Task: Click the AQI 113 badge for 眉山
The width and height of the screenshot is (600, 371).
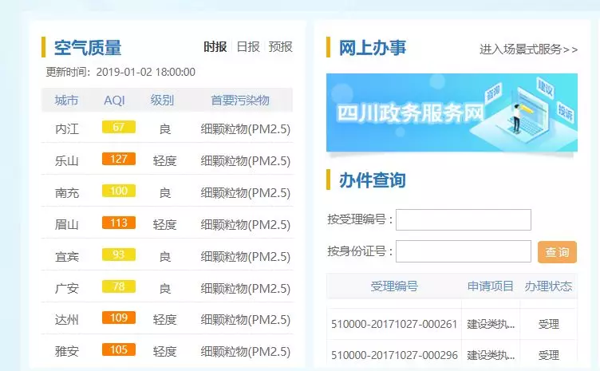Action: [119, 223]
